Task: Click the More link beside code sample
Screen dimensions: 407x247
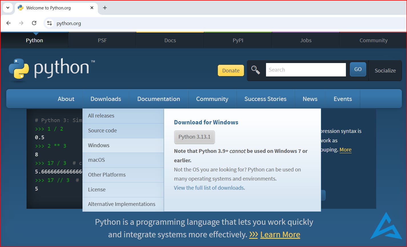Action: [x=345, y=150]
